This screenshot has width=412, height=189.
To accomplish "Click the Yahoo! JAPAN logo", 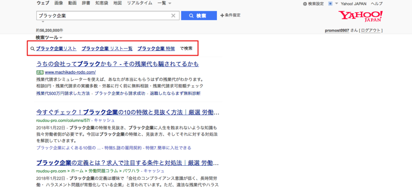I will click(360, 16).
